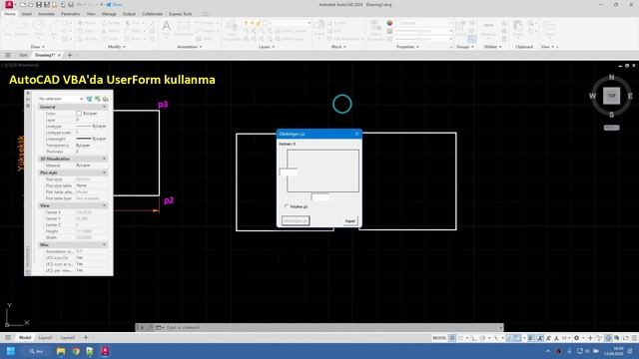
Task: Check the Polyline çiz checkbox
Action: coord(287,206)
